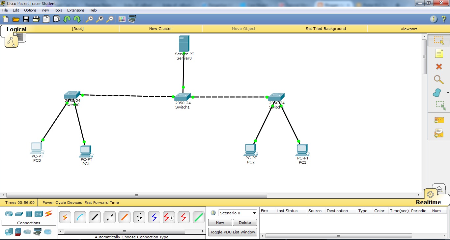Select the Add Simple PDU tool
The height and width of the screenshot is (240, 450).
pos(438,120)
